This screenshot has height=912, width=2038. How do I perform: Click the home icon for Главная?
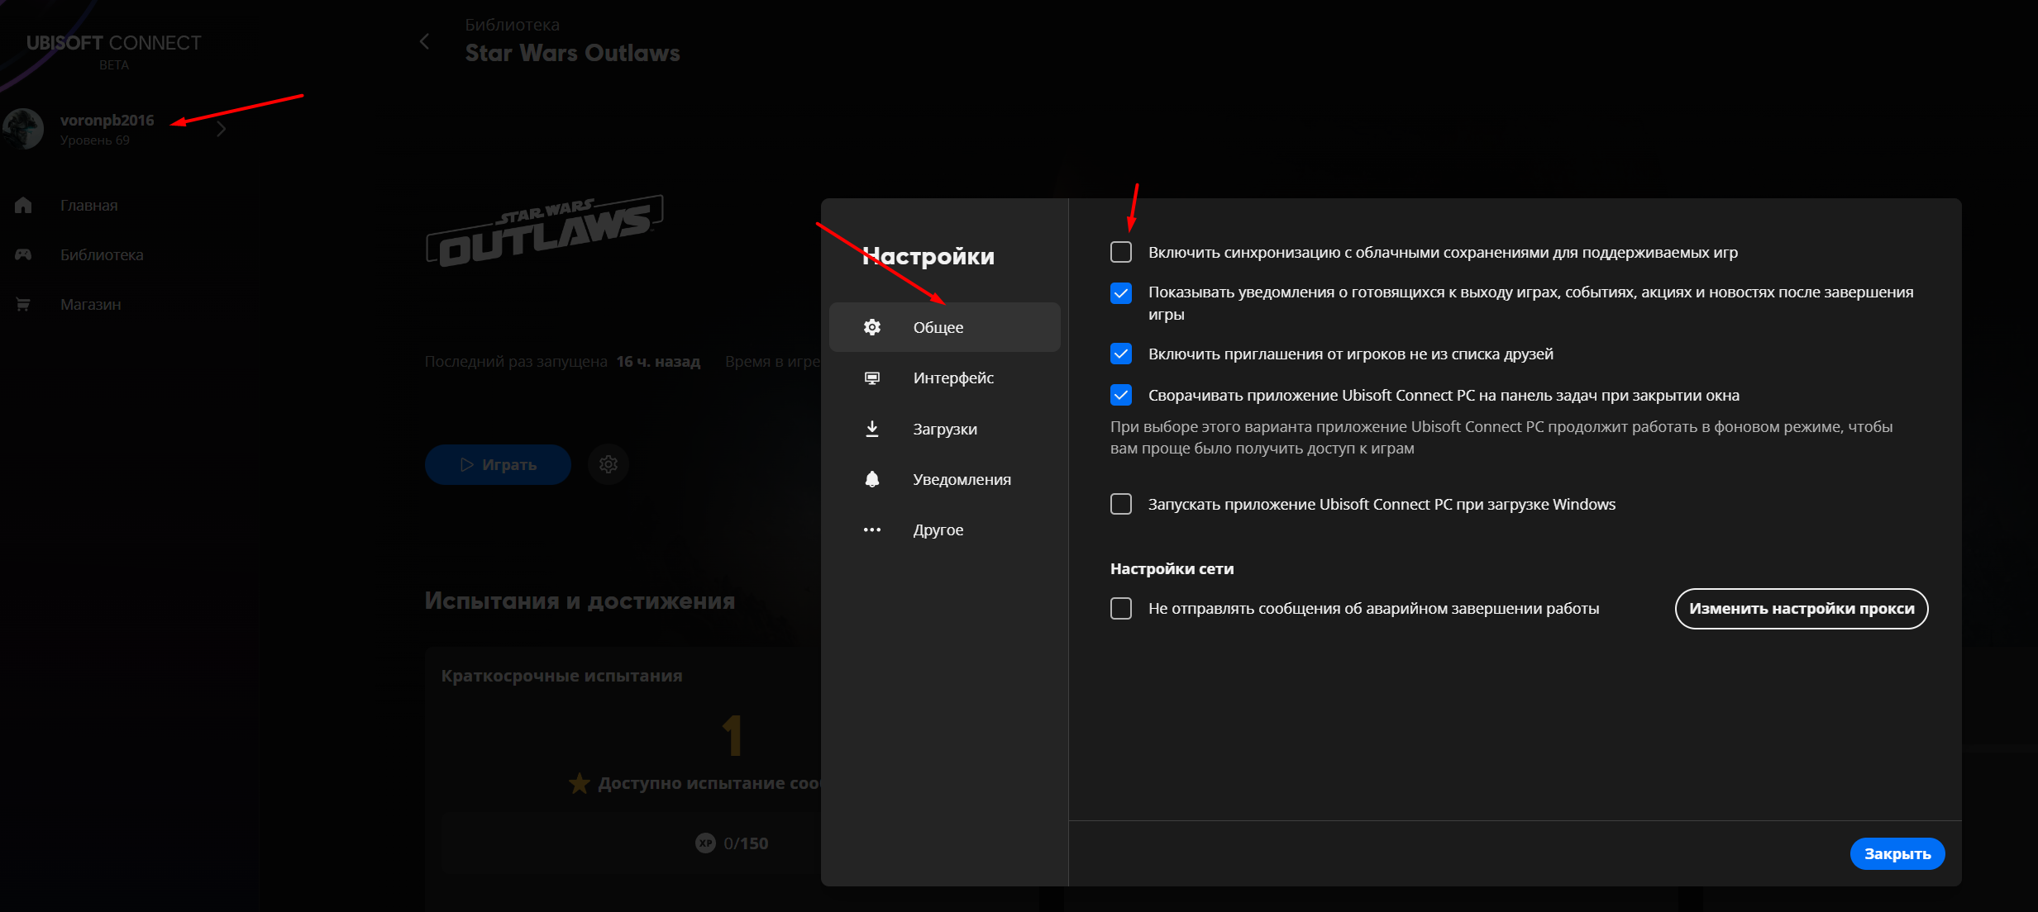[x=23, y=205]
